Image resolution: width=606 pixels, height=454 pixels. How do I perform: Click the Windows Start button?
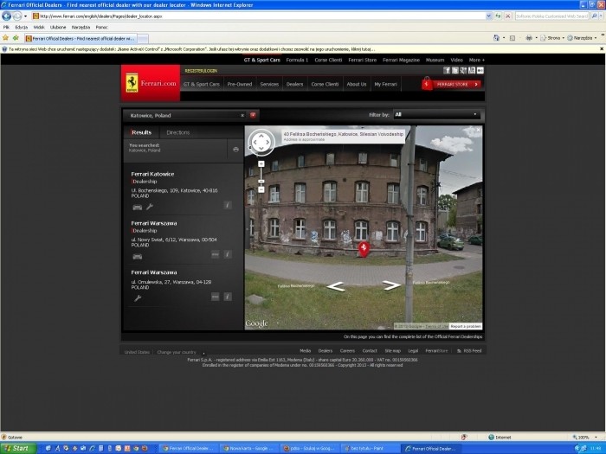(17, 448)
